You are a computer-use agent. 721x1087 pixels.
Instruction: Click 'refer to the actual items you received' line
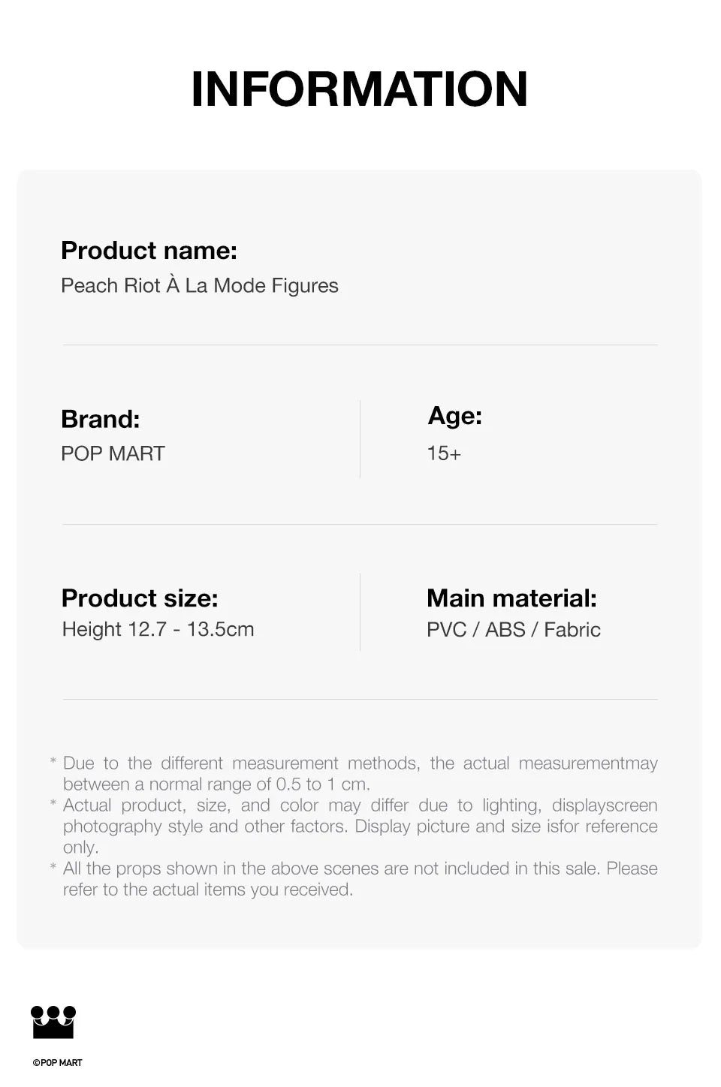coord(208,890)
